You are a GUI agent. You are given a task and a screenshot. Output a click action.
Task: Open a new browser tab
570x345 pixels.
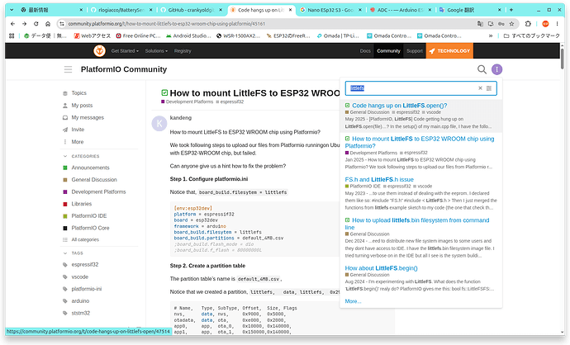click(x=511, y=10)
